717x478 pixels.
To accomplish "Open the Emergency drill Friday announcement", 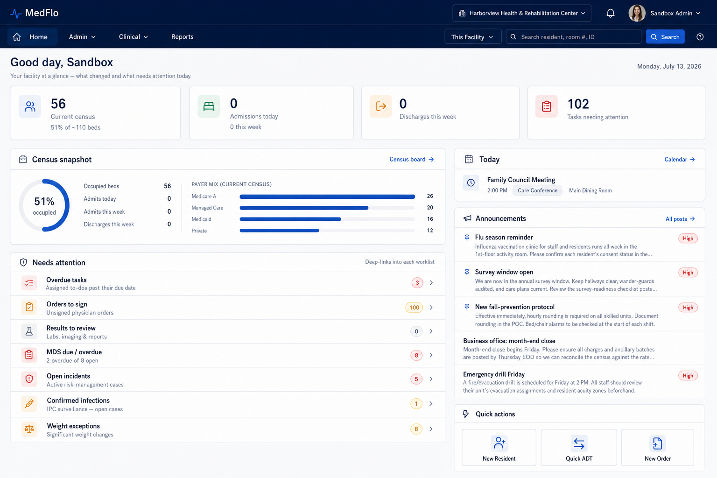I will pyautogui.click(x=579, y=382).
